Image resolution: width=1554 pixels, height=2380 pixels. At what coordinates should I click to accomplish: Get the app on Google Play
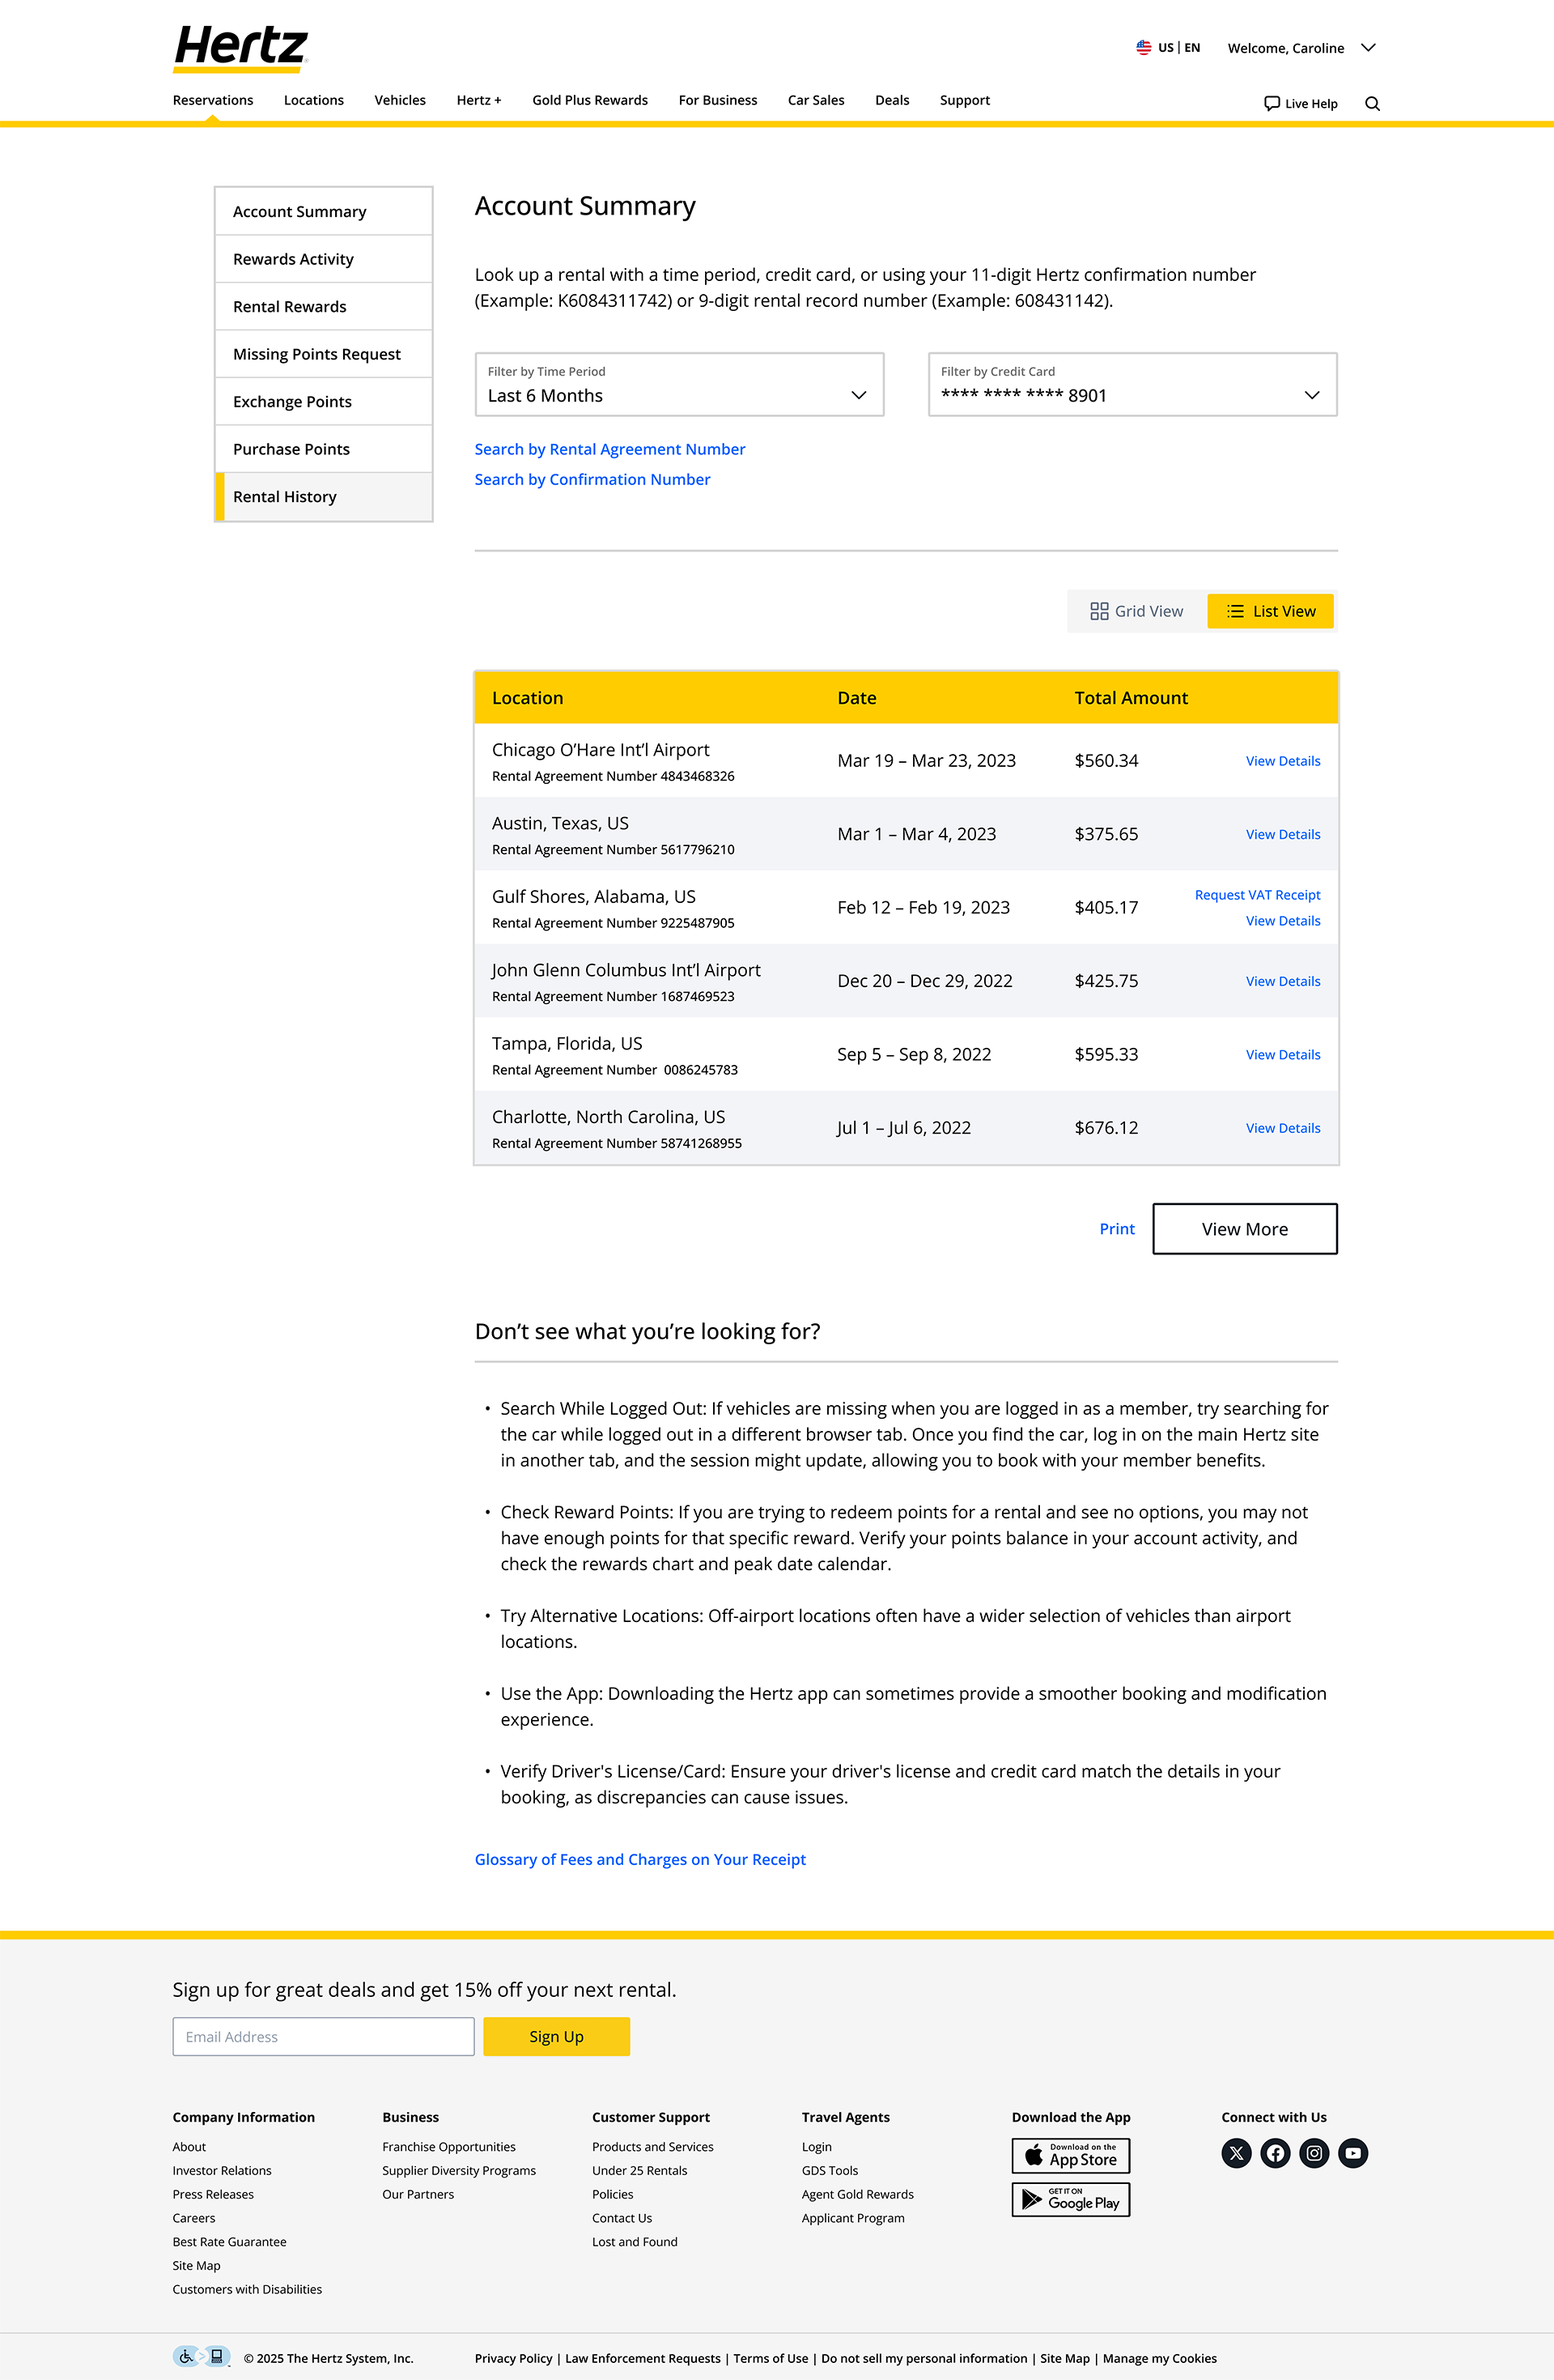(x=1070, y=2200)
